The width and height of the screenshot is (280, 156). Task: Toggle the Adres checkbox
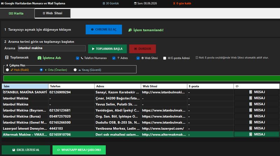pos(114,58)
